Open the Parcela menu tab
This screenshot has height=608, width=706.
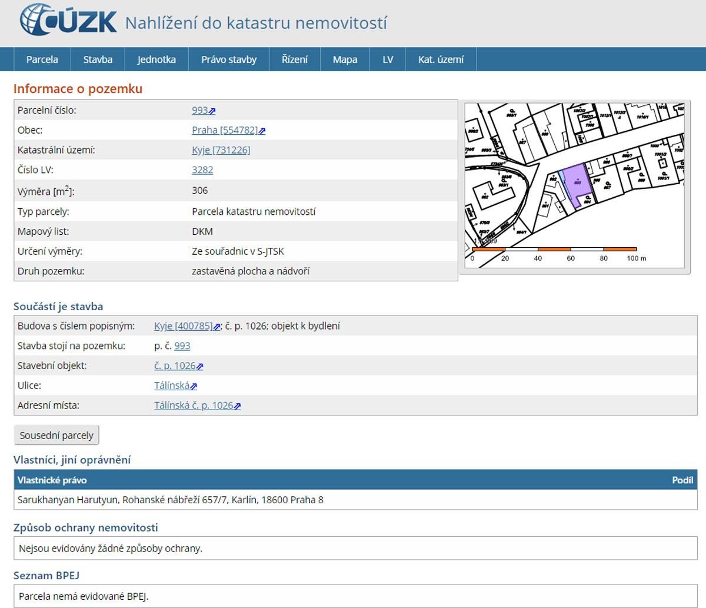point(42,59)
